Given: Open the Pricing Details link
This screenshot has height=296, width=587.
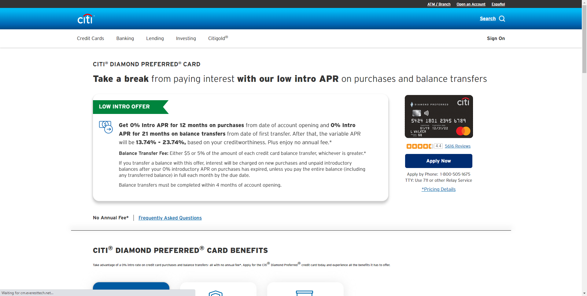Looking at the screenshot, I should 439,189.
